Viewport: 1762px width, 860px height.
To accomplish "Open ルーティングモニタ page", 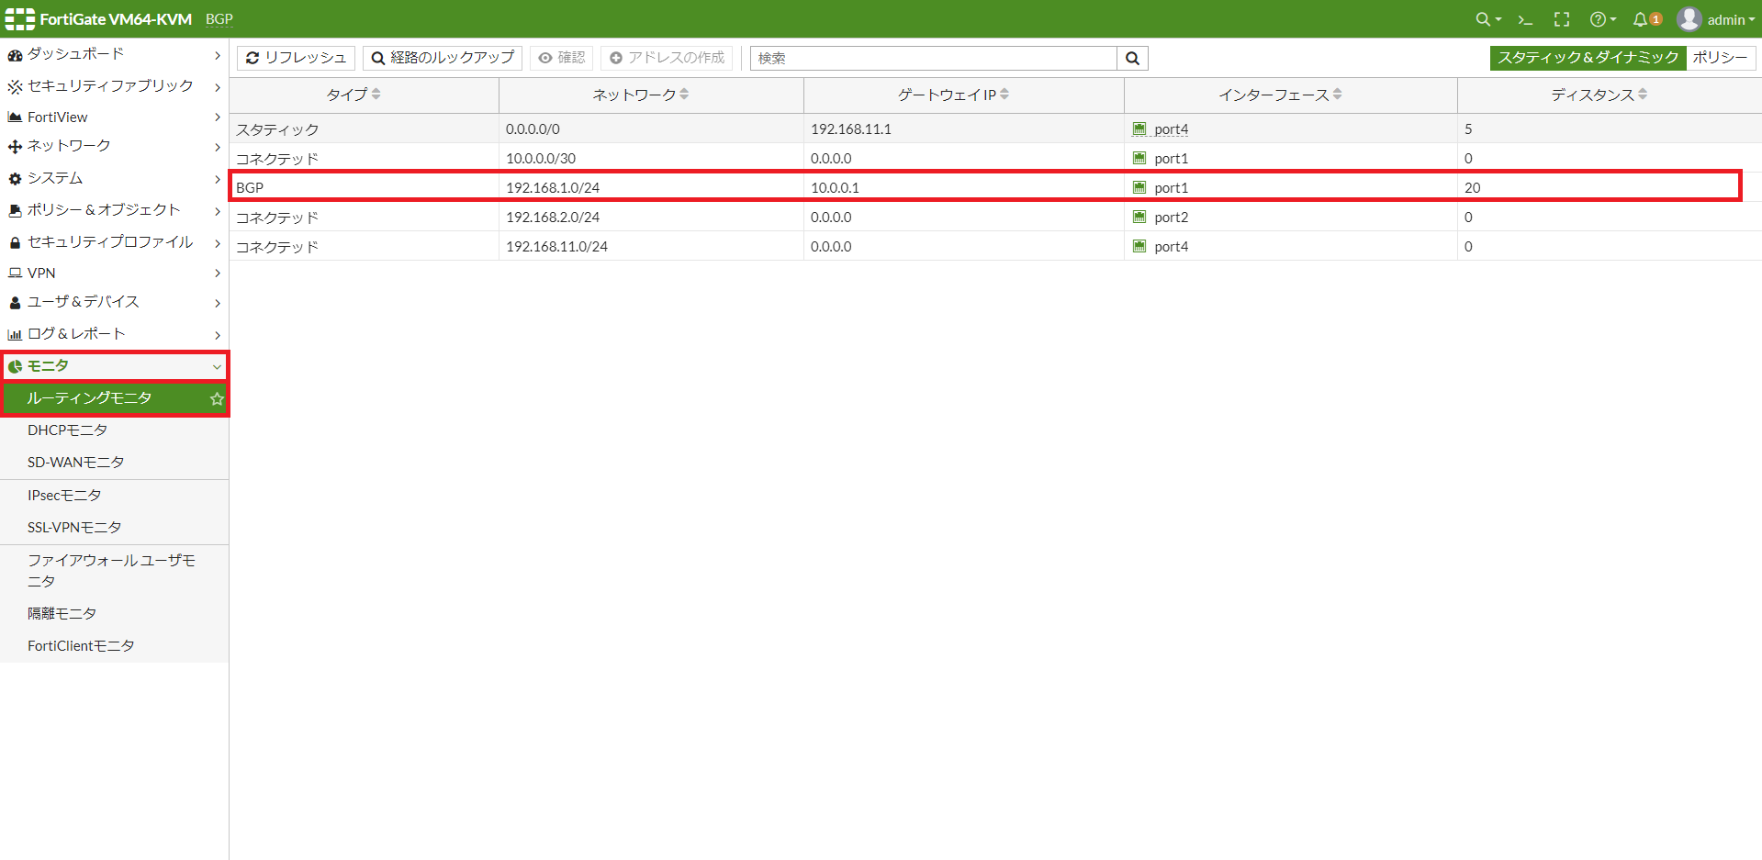I will tap(114, 398).
